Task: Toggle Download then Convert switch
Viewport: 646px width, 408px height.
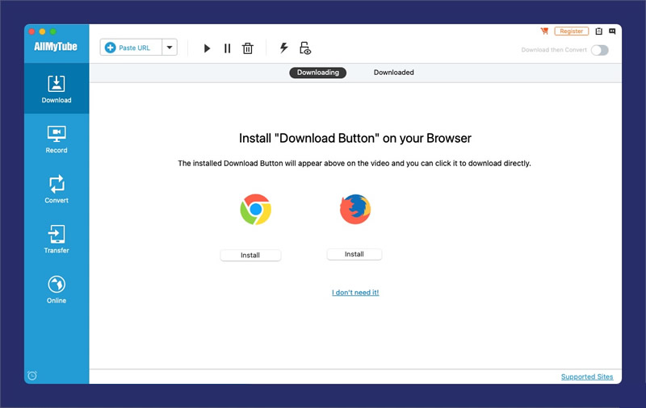Action: [x=599, y=50]
